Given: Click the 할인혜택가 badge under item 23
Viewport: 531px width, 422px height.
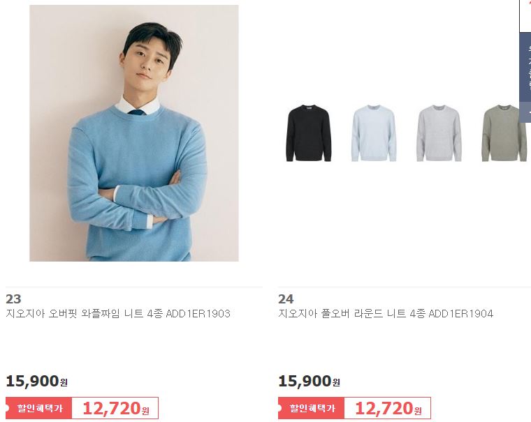Looking at the screenshot, I should click(39, 408).
